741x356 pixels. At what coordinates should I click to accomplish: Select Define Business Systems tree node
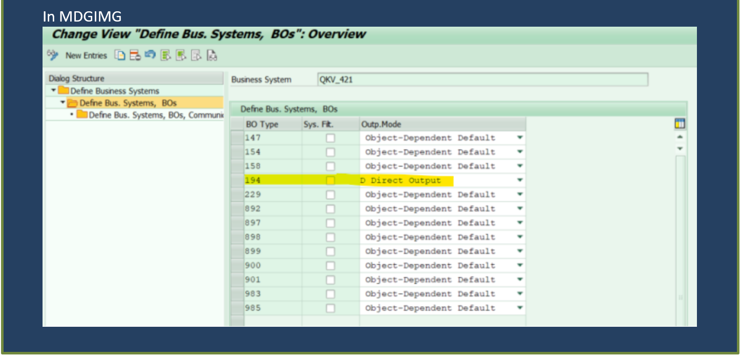[115, 91]
